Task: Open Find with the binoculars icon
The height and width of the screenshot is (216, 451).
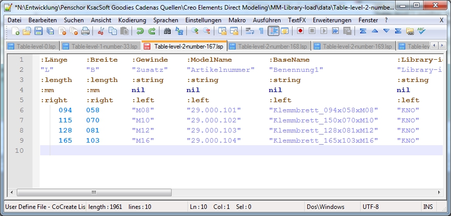Action: 167,31
